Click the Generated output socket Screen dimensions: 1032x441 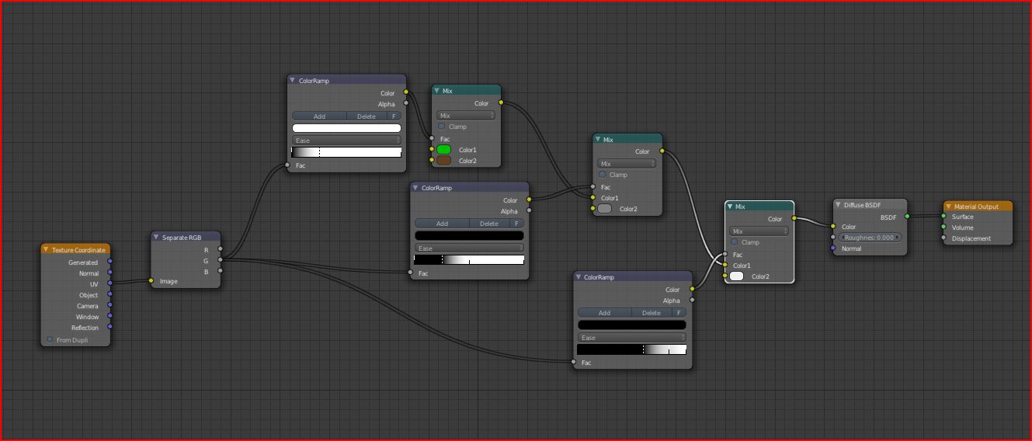coord(109,262)
